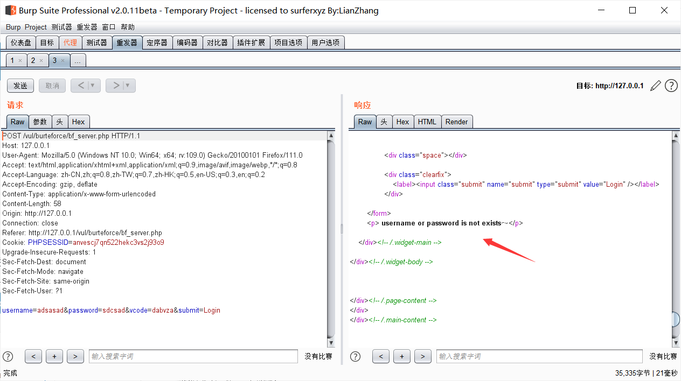
Task: Switch to the 目标 tab
Action: pyautogui.click(x=47, y=43)
